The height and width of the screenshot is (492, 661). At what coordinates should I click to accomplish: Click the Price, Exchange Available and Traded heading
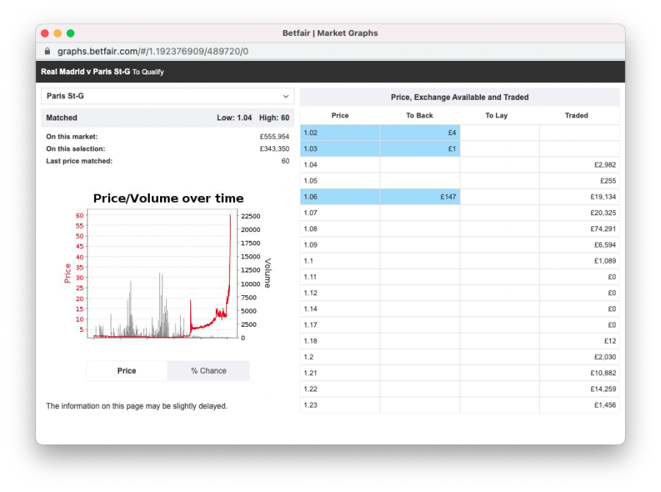pos(460,98)
